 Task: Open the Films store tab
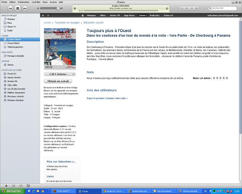[103, 15]
